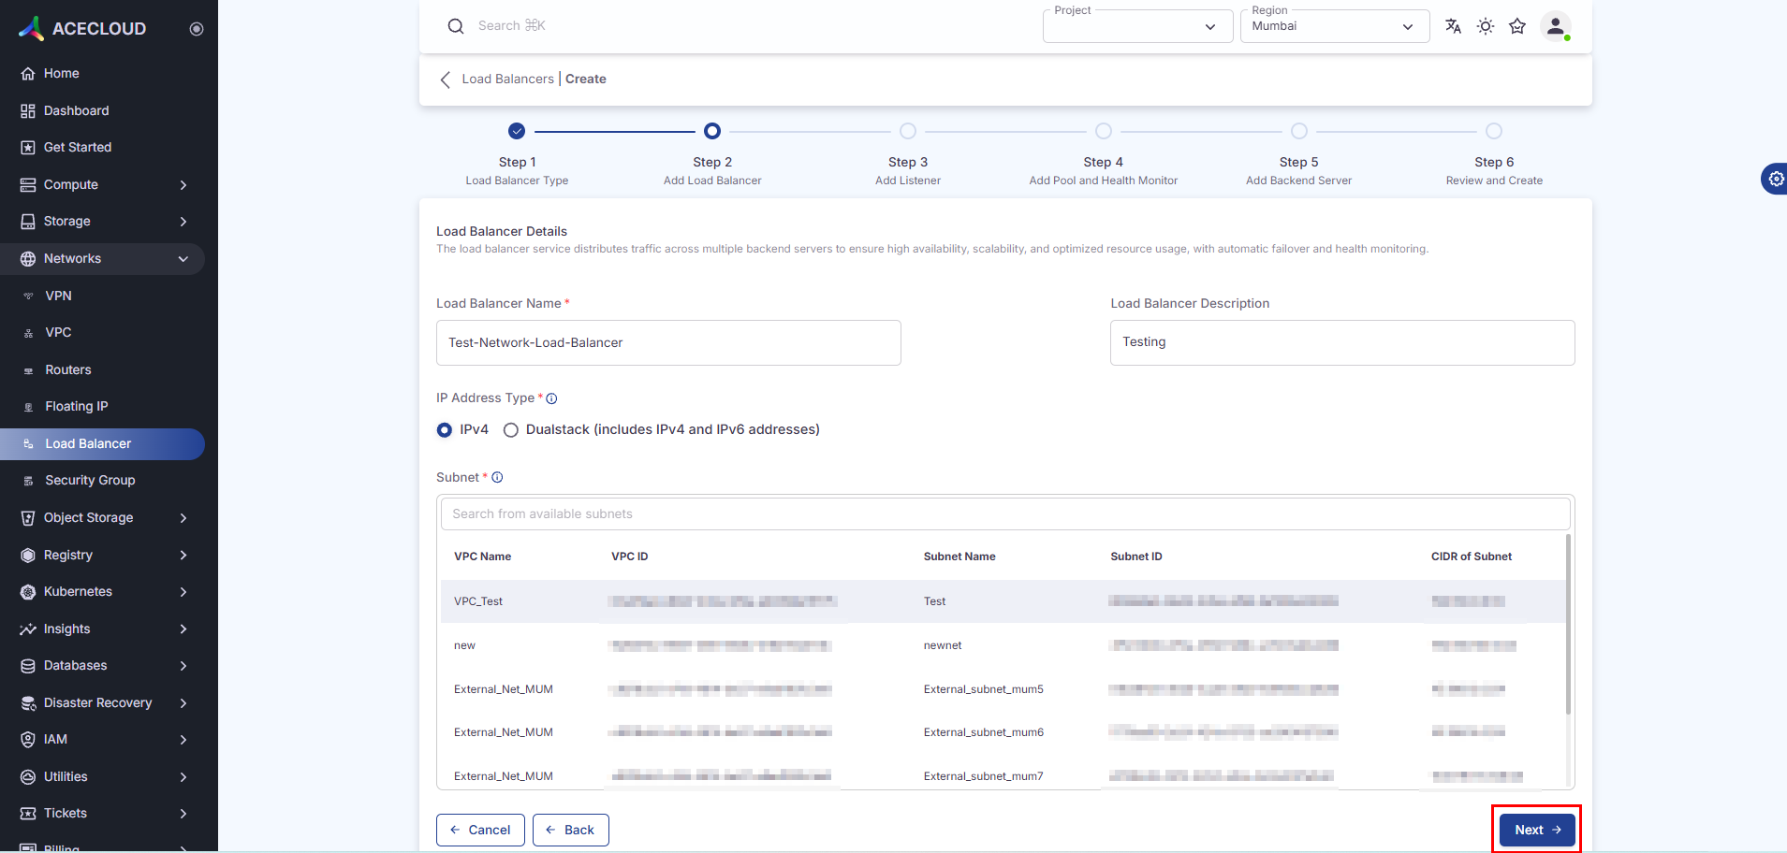Click the subnet search field
Viewport: 1787px width, 853px height.
(x=1004, y=514)
